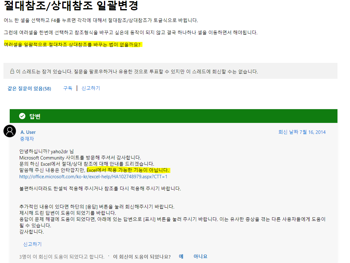Click the 중재자 role label
Viewport: 350px width, 263px height.
(x=27, y=139)
